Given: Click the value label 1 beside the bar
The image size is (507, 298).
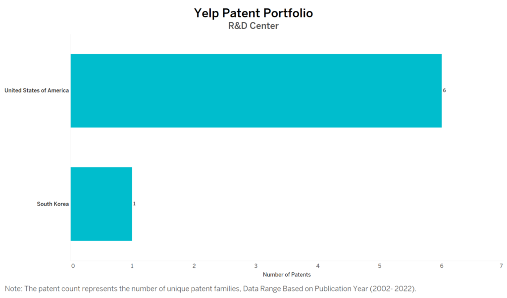Looking at the screenshot, I should tap(135, 204).
